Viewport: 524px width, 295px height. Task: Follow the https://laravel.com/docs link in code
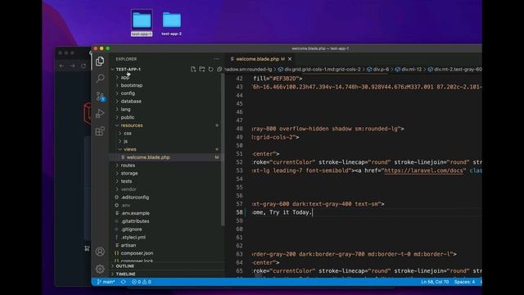423,170
